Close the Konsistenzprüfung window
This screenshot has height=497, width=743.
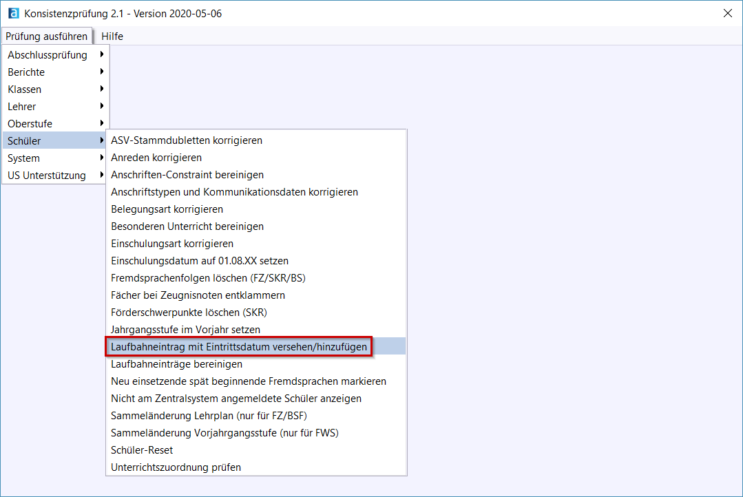728,13
